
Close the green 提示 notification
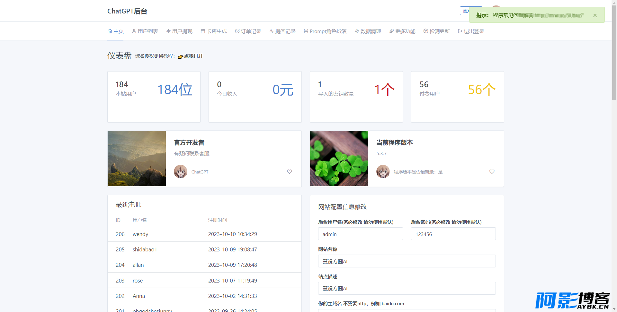(x=595, y=15)
